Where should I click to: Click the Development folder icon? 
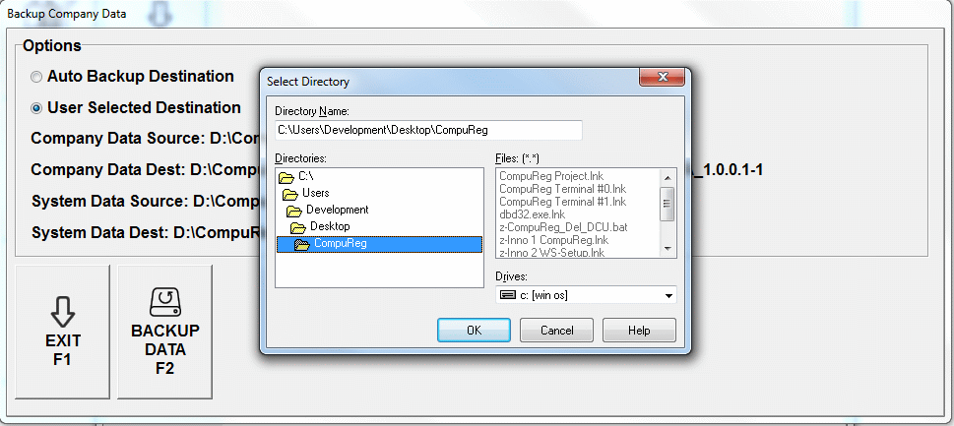[x=294, y=211]
